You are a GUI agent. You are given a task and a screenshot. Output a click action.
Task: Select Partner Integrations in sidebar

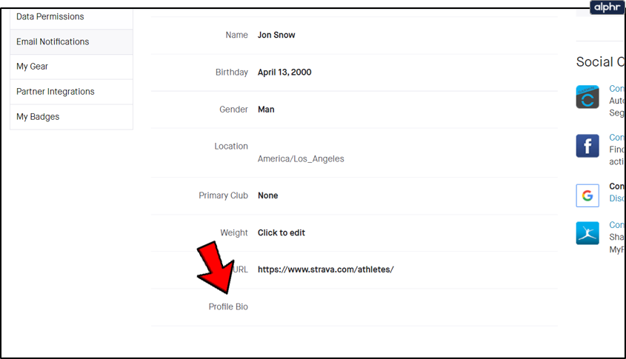tap(56, 92)
